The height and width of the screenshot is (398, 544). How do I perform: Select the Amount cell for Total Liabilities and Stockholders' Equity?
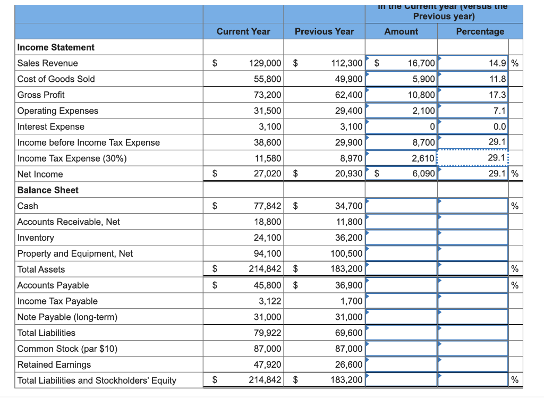tap(401, 380)
